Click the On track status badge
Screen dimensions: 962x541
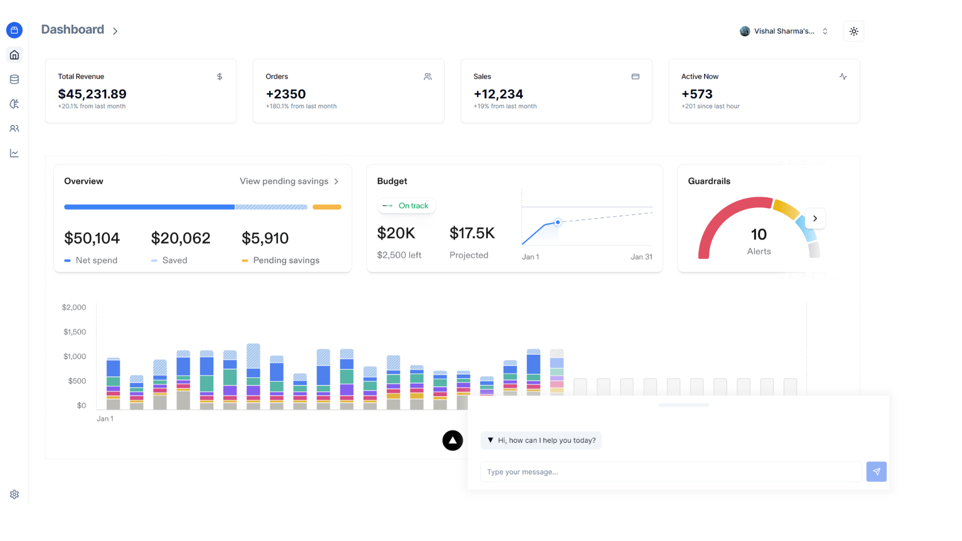(406, 206)
